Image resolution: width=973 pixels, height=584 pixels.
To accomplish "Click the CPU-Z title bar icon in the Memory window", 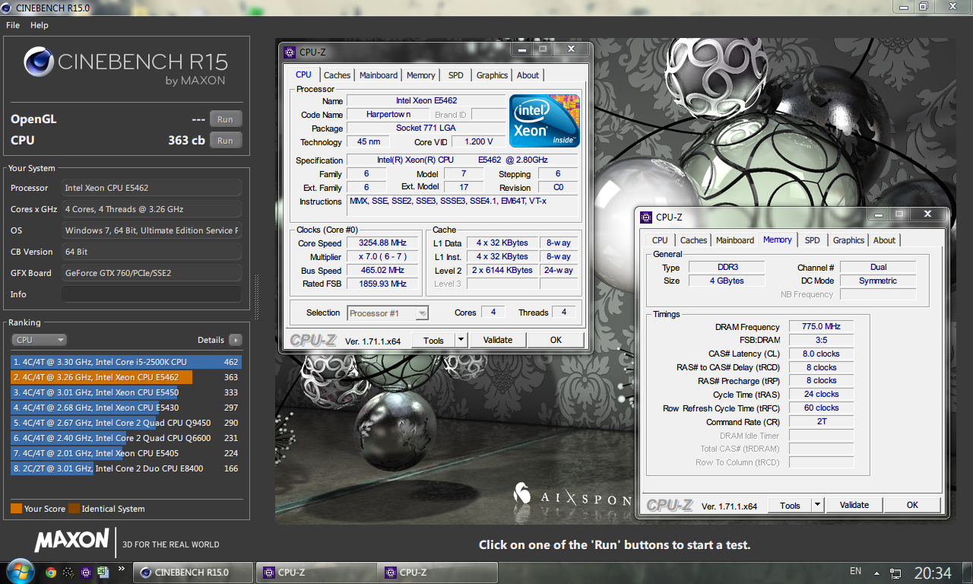I will (x=646, y=217).
